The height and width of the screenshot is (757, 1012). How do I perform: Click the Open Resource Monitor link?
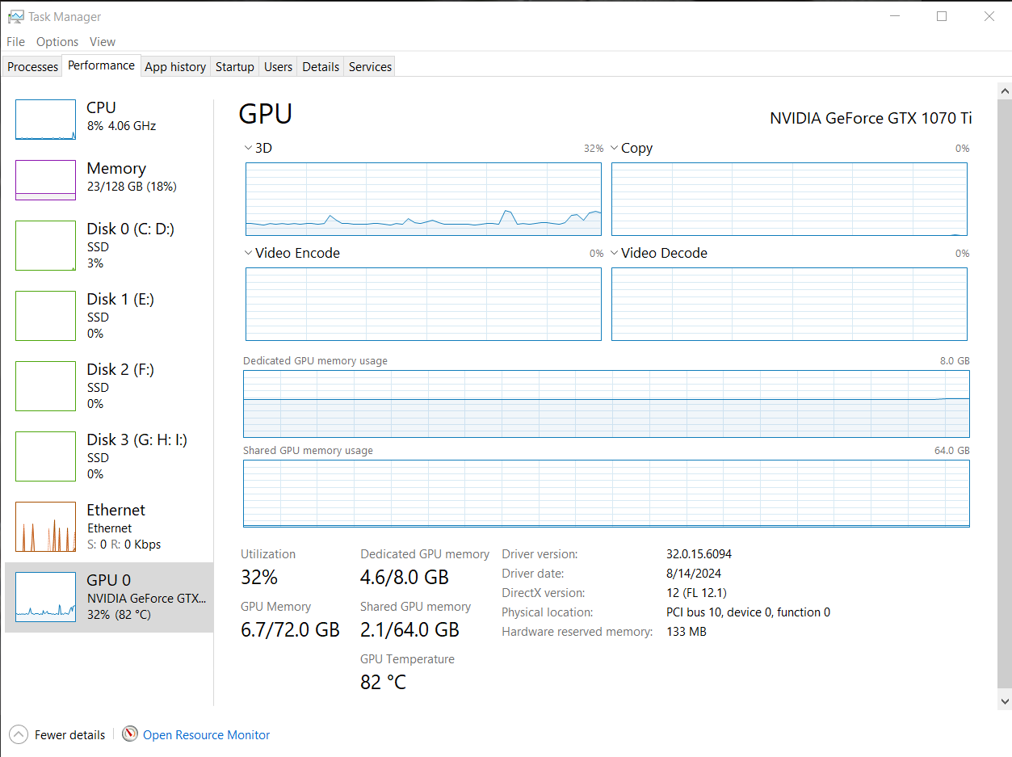coord(206,735)
